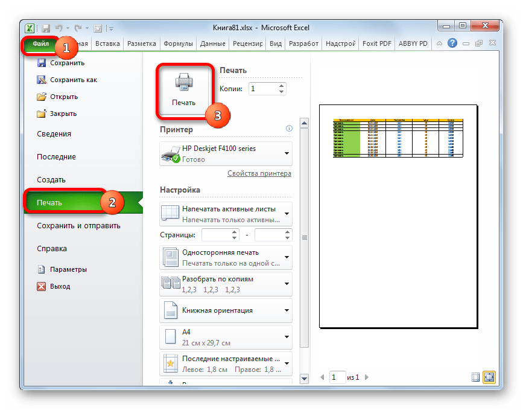This screenshot has width=523, height=410.
Task: Click the print preview page thumbnail
Action: pos(398,217)
